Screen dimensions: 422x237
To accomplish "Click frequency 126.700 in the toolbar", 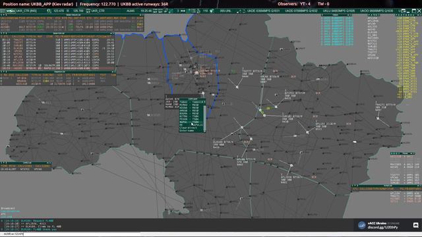I will (x=78, y=11).
